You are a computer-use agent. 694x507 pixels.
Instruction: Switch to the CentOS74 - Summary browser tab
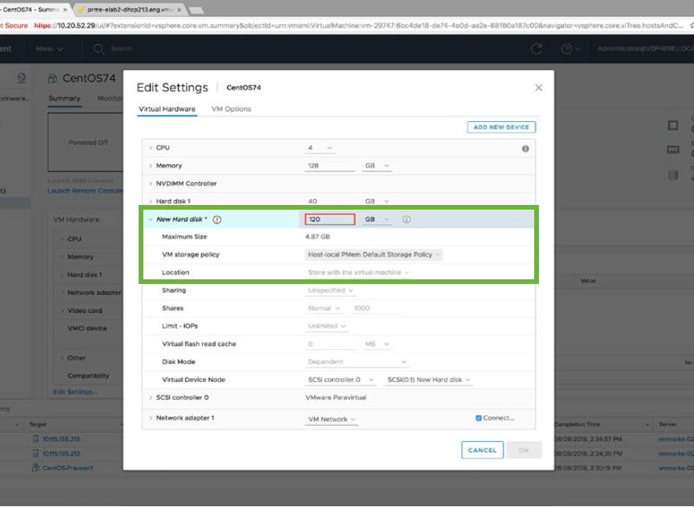pos(31,9)
